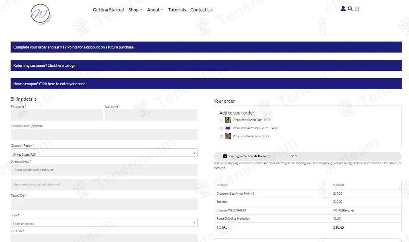Click the search magnifier icon

tap(350, 9)
